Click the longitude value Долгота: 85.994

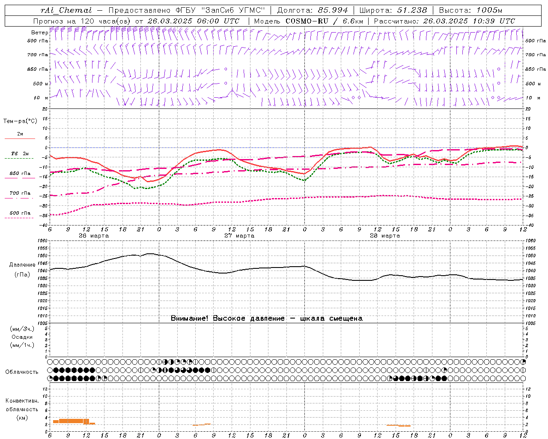tap(313, 10)
